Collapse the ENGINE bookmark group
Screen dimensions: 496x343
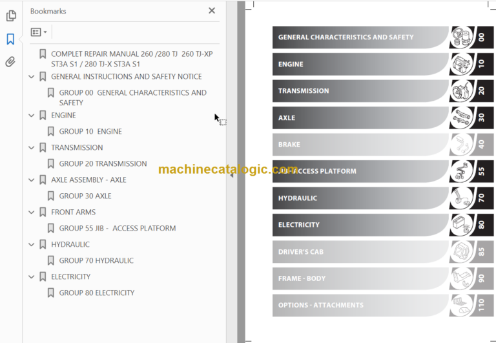coord(31,116)
